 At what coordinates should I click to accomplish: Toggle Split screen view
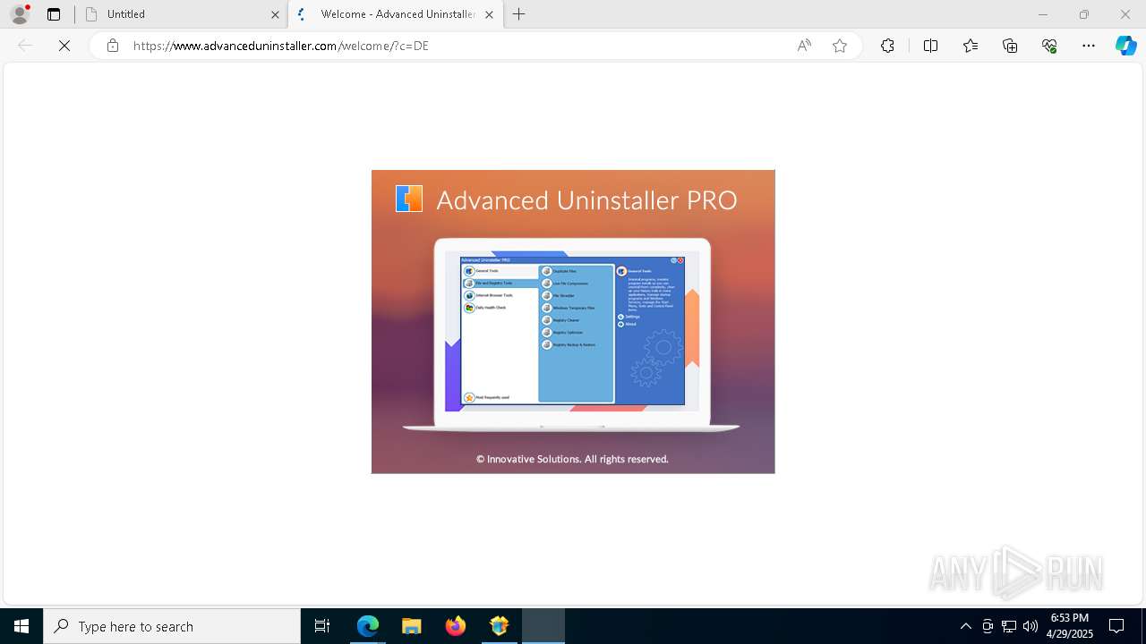(x=930, y=46)
